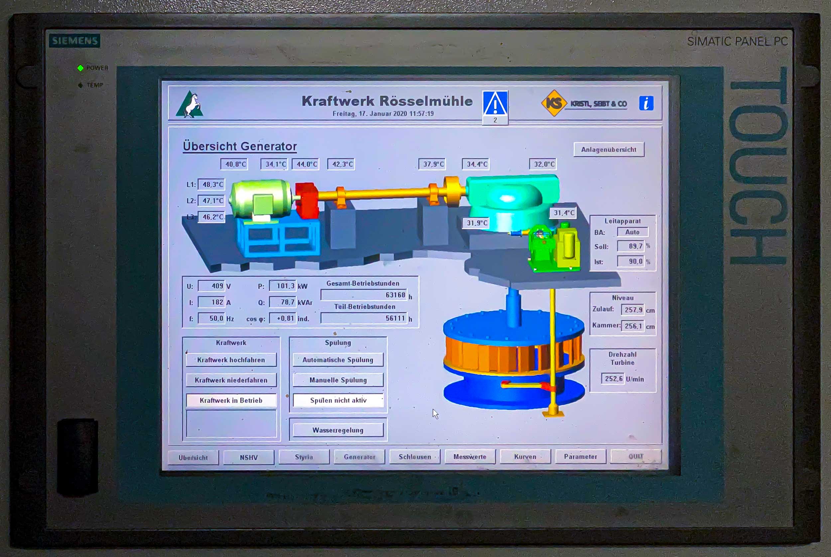Start Automatische Spülung

(x=338, y=360)
